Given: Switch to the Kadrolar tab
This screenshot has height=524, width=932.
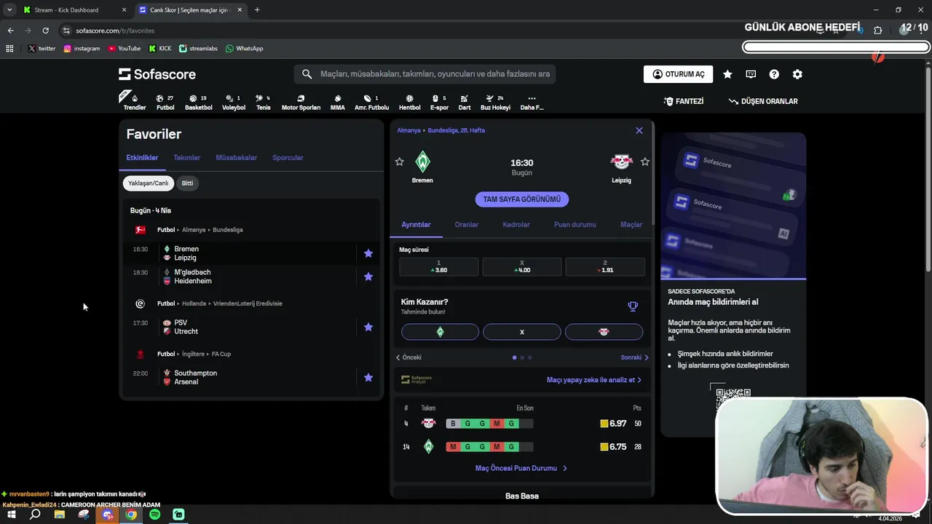Looking at the screenshot, I should (x=516, y=225).
